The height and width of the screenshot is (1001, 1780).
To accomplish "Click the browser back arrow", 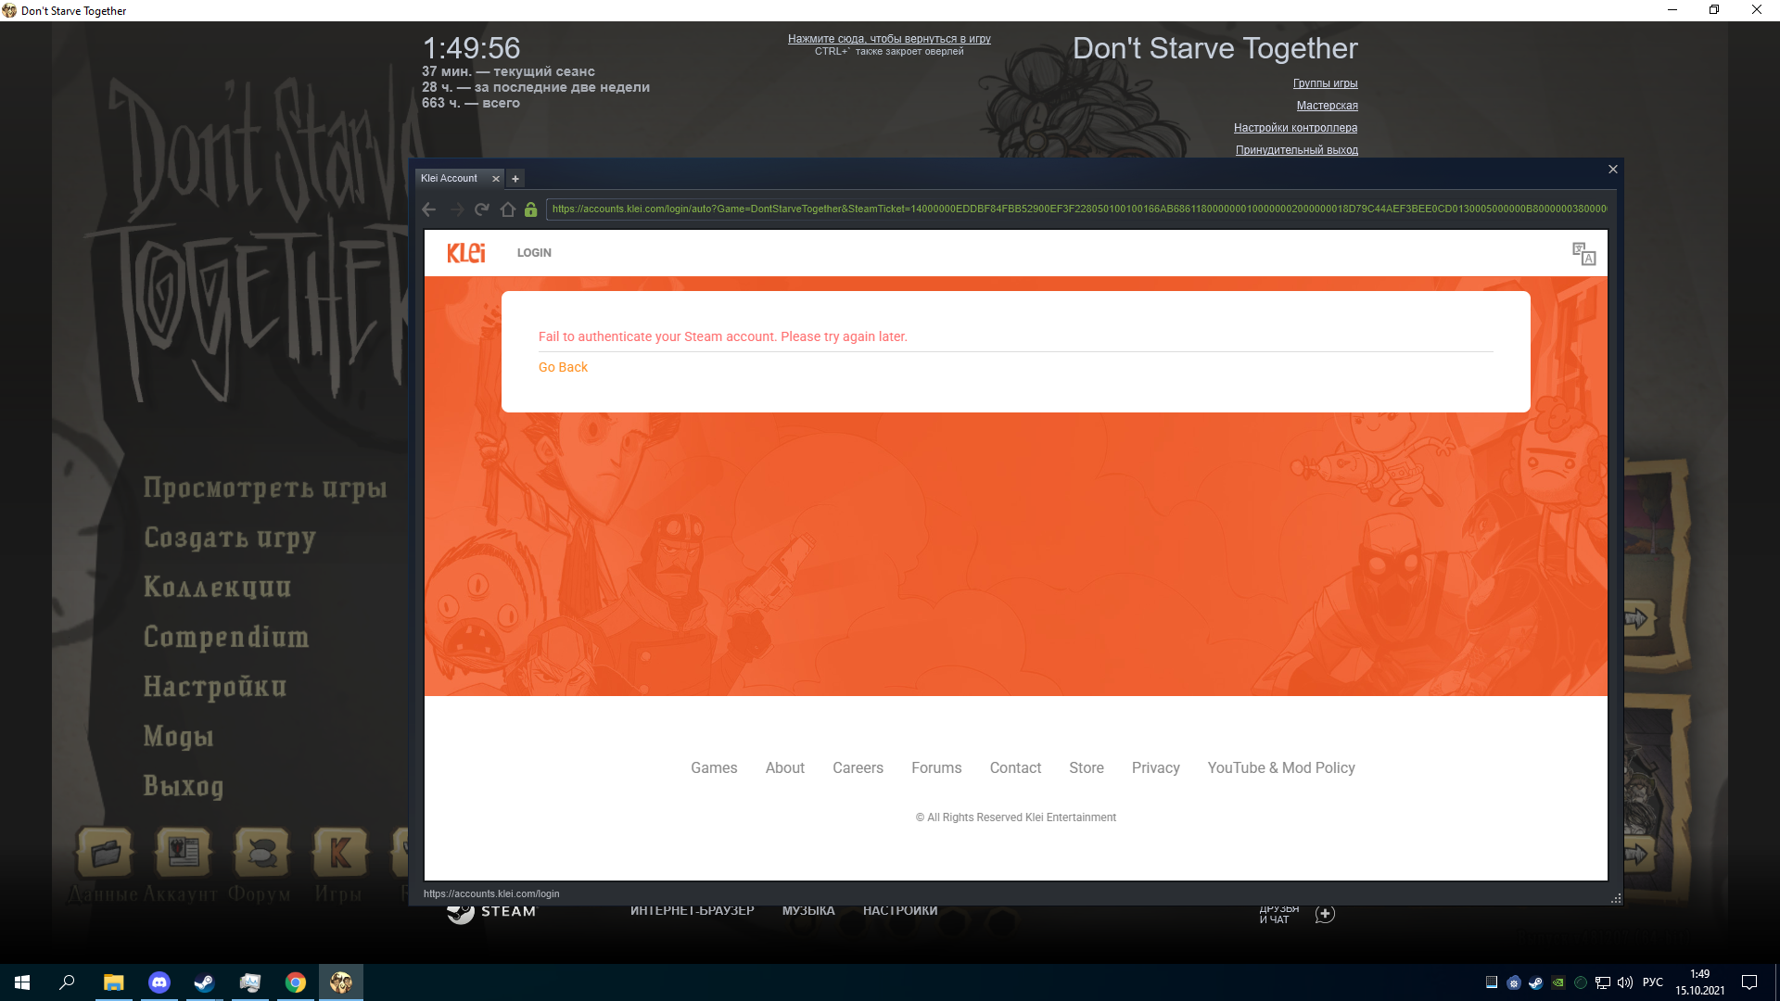I will coord(428,209).
